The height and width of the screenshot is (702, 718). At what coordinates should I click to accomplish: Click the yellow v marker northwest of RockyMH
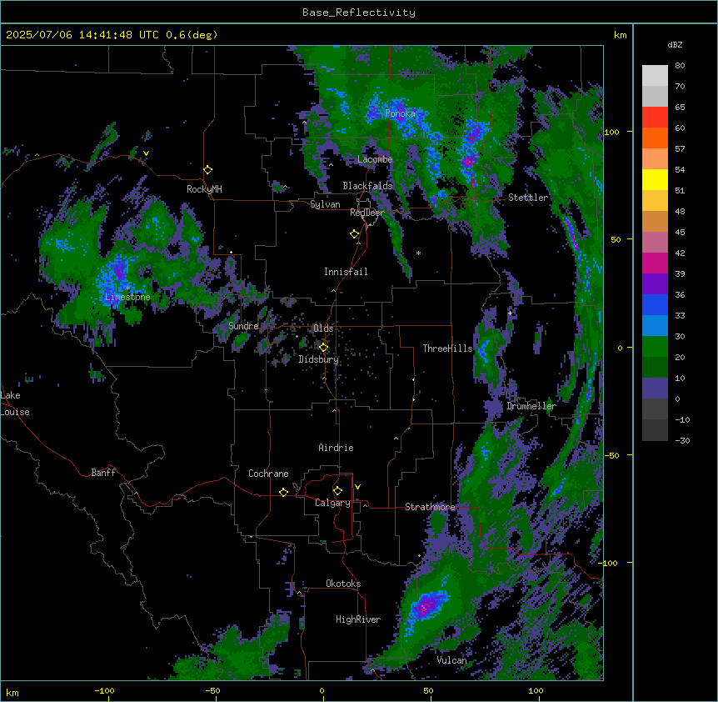[x=146, y=153]
